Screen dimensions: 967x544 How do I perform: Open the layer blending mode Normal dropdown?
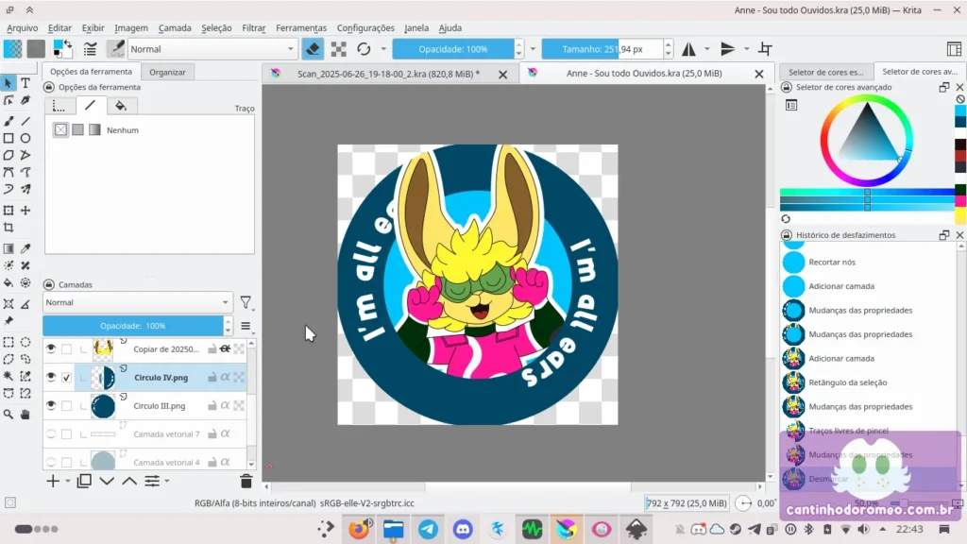138,302
